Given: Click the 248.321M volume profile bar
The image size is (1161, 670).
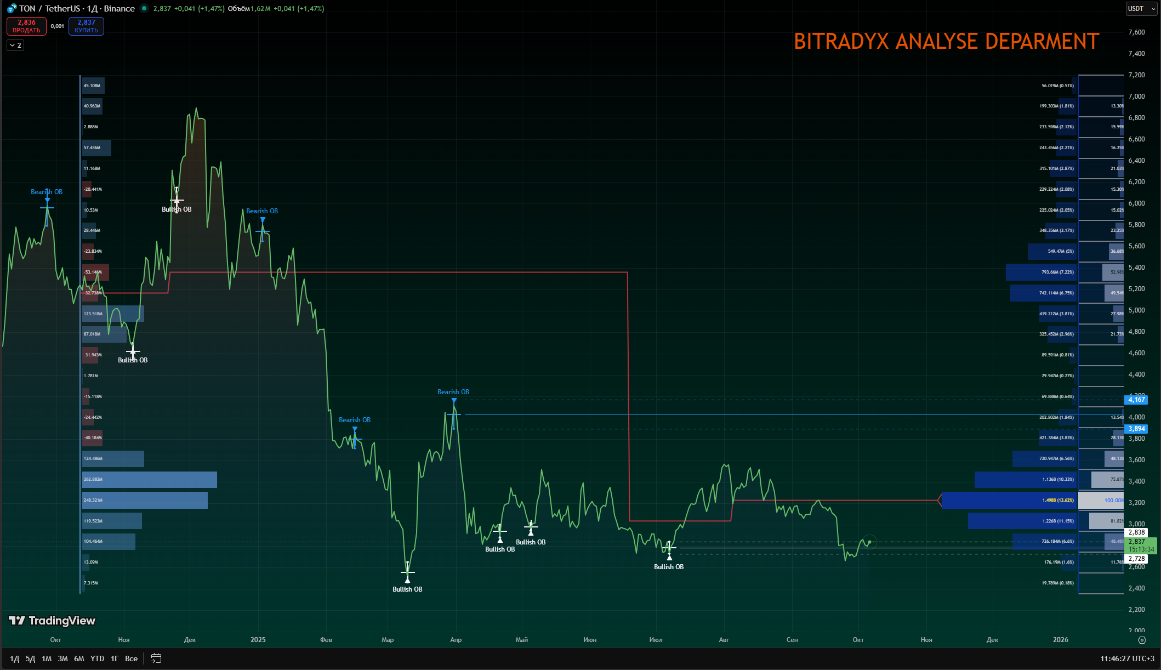Looking at the screenshot, I should [145, 501].
